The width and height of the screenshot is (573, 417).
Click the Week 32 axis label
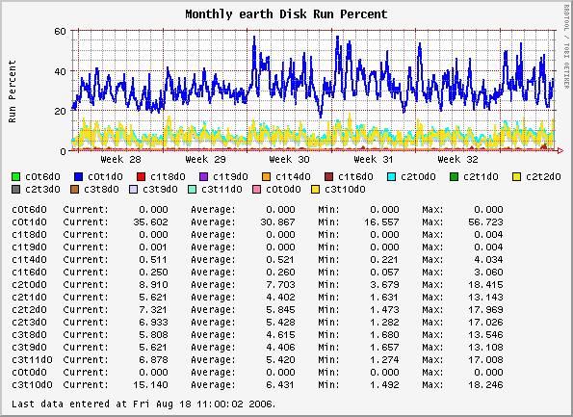pos(457,159)
